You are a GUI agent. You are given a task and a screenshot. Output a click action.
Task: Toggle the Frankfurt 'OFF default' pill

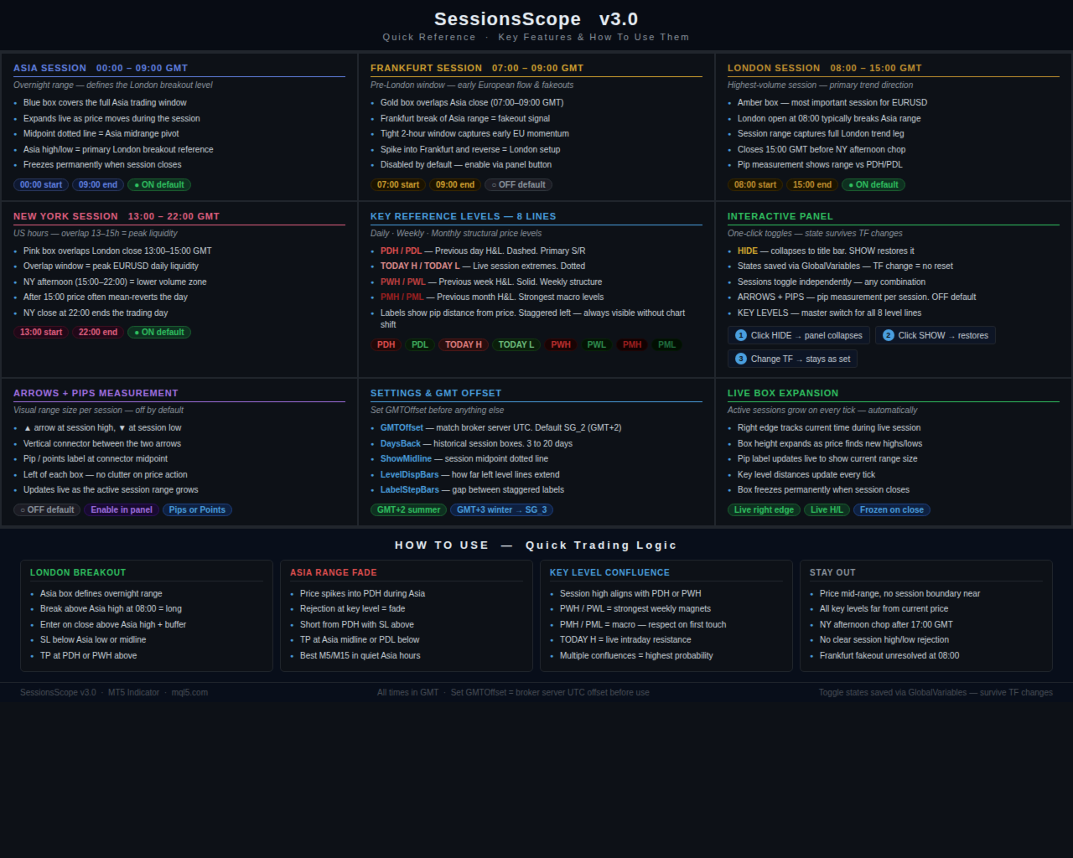[518, 184]
